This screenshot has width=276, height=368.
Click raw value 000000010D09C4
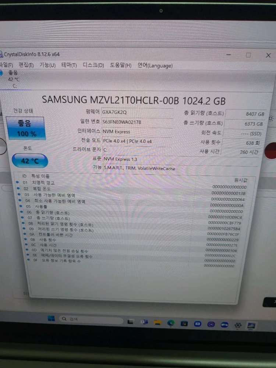pos(225,217)
